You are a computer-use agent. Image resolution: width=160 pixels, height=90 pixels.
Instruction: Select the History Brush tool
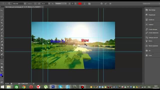pos(2,39)
